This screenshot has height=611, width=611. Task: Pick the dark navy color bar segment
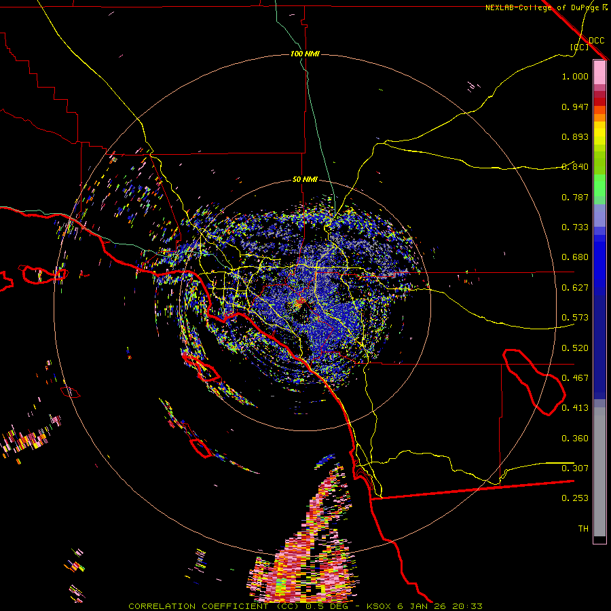(599, 347)
